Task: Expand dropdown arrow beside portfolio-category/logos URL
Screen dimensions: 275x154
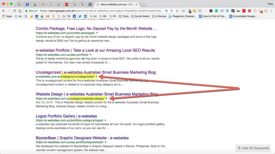Action: coord(105,120)
